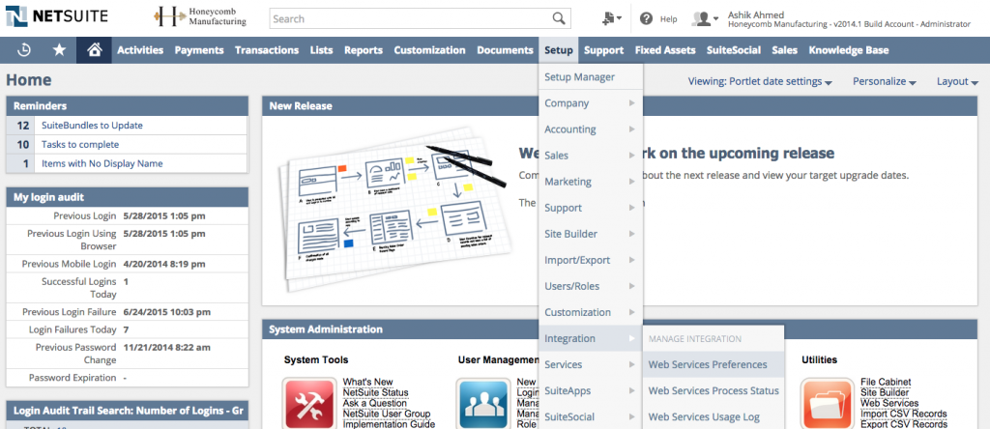This screenshot has width=990, height=429.
Task: Click the Help text link
Action: point(669,19)
